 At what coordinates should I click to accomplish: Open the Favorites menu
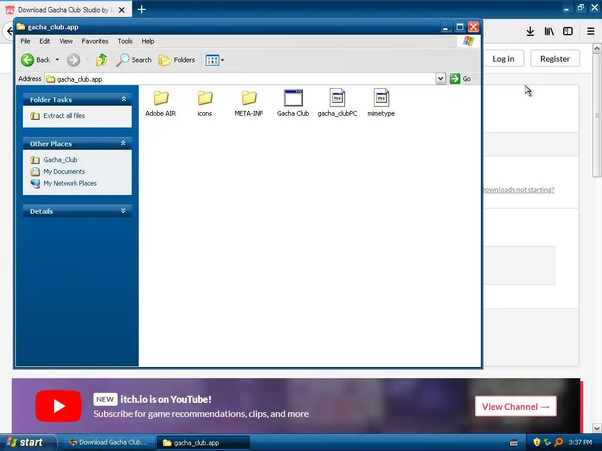95,41
